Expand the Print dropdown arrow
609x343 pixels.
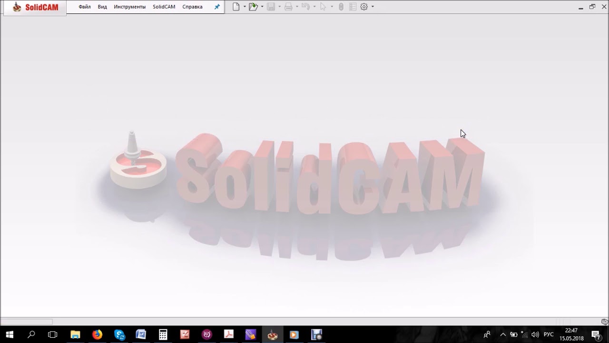click(297, 7)
